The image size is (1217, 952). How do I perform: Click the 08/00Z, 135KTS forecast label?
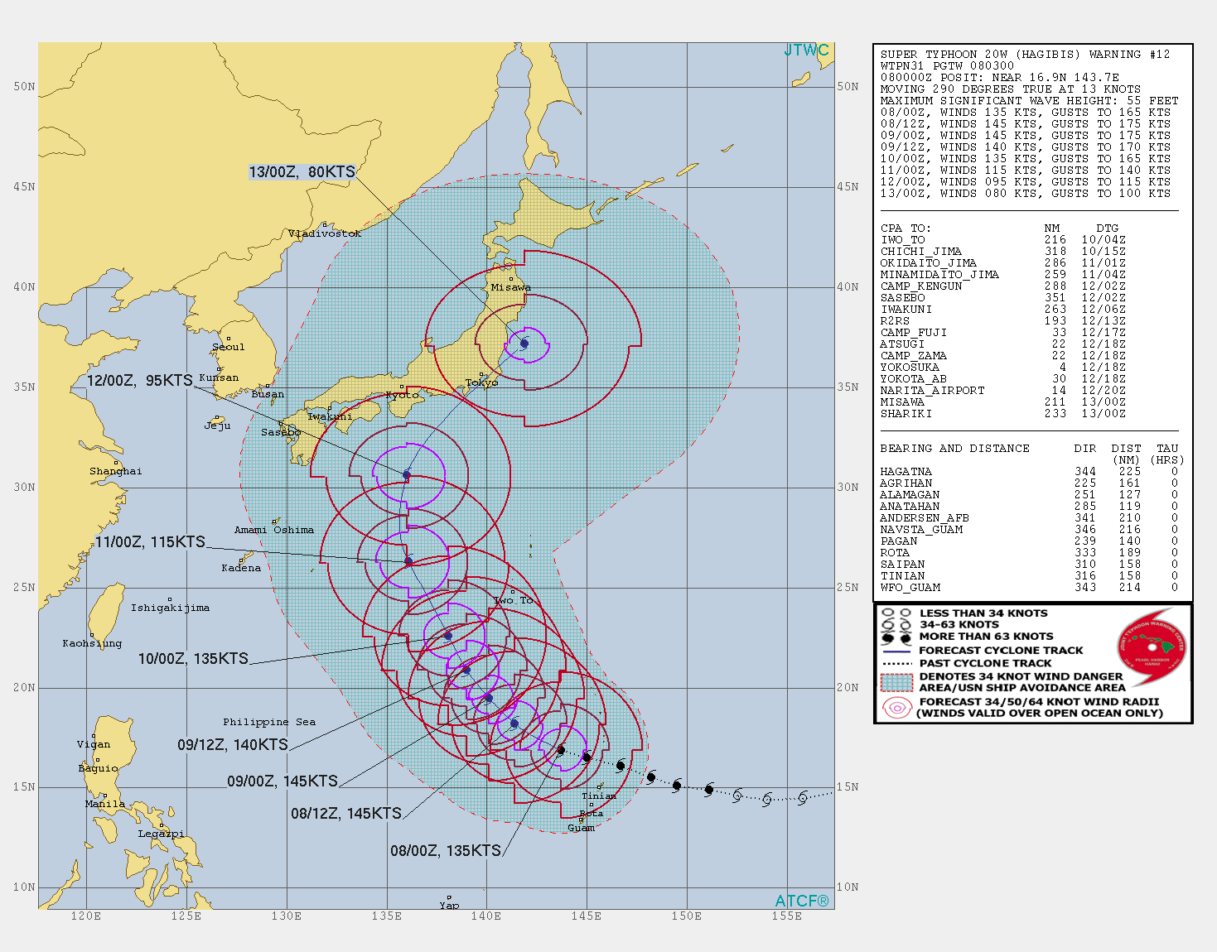click(x=446, y=851)
